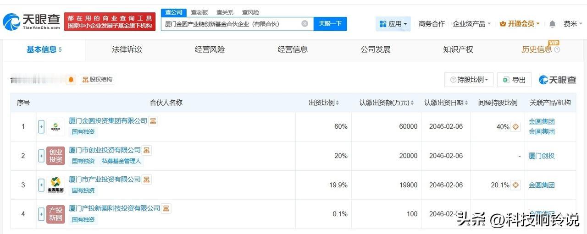
Task: Open the TianYanCha logo homepage
Action: point(31,21)
